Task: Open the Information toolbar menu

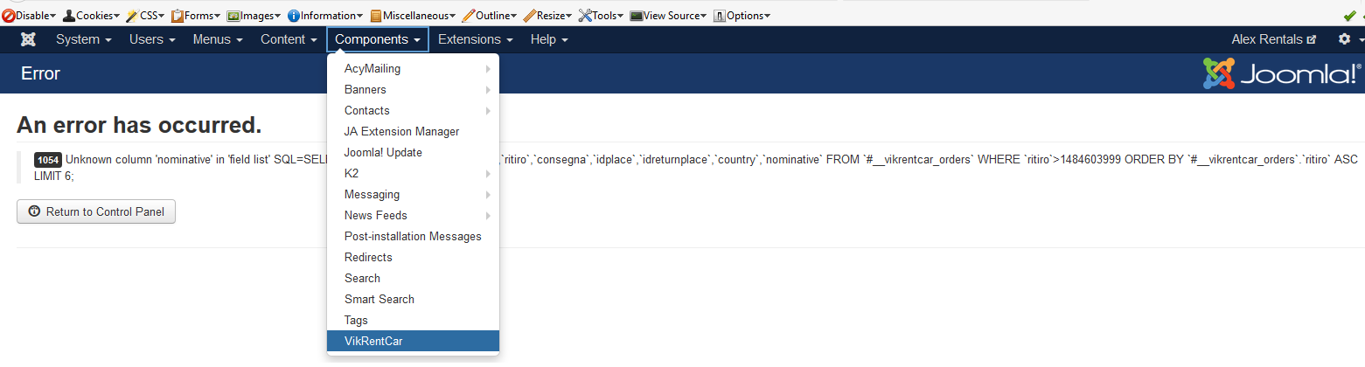Action: [x=325, y=16]
